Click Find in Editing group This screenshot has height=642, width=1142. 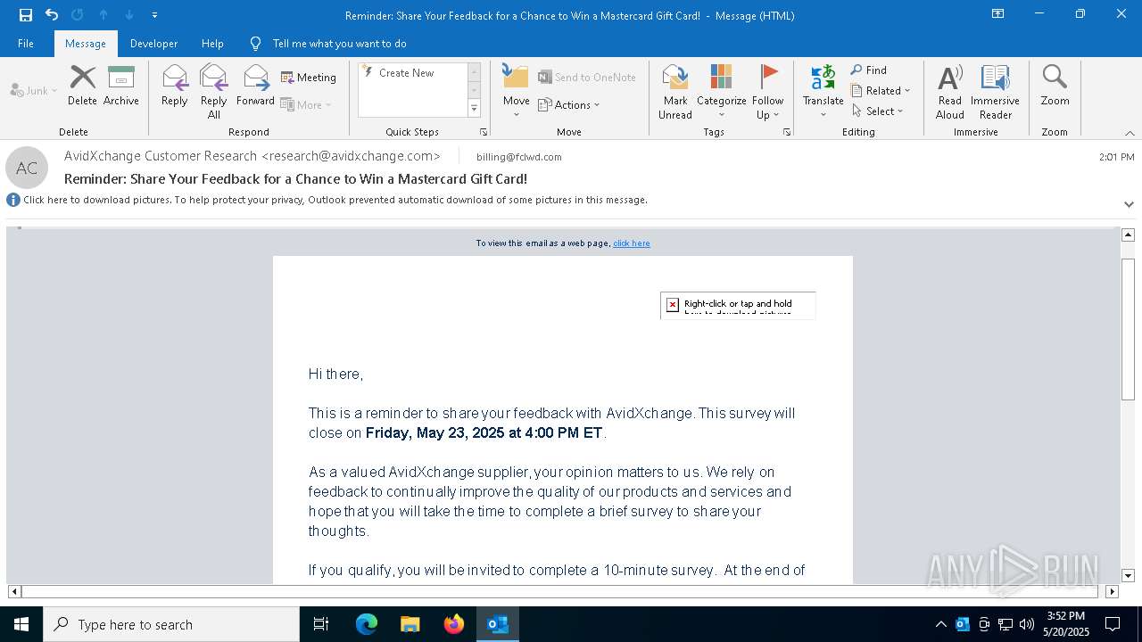869,70
